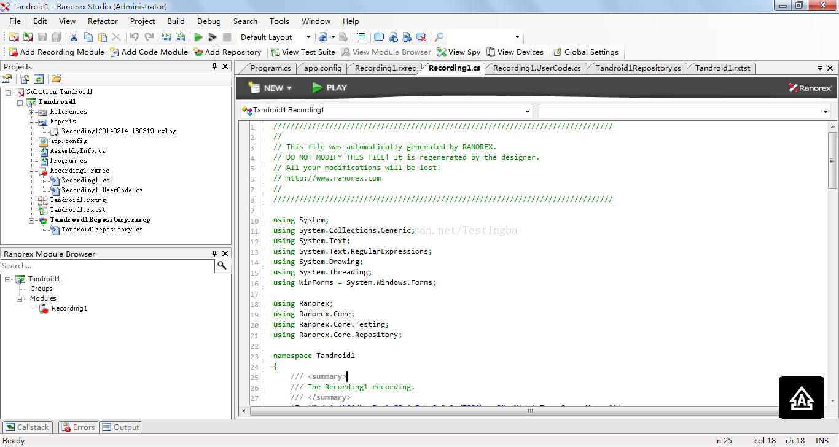Screen dimensions: 839x447
Task: Open the Errors pane tab
Action: [x=77, y=427]
